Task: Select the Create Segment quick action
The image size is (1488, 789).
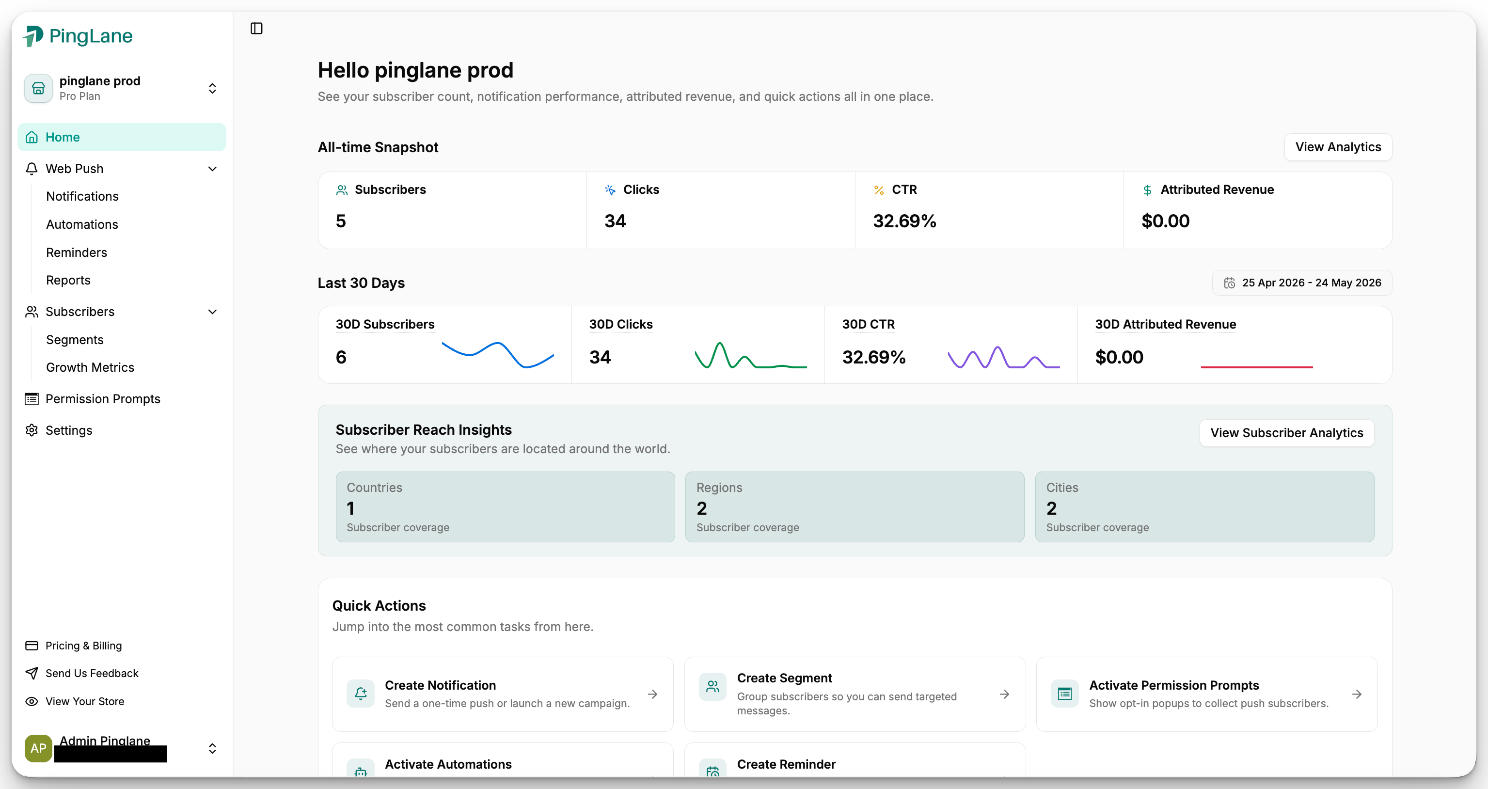Action: [x=855, y=694]
